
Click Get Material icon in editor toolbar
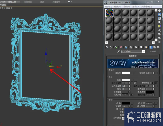tap(107, 47)
